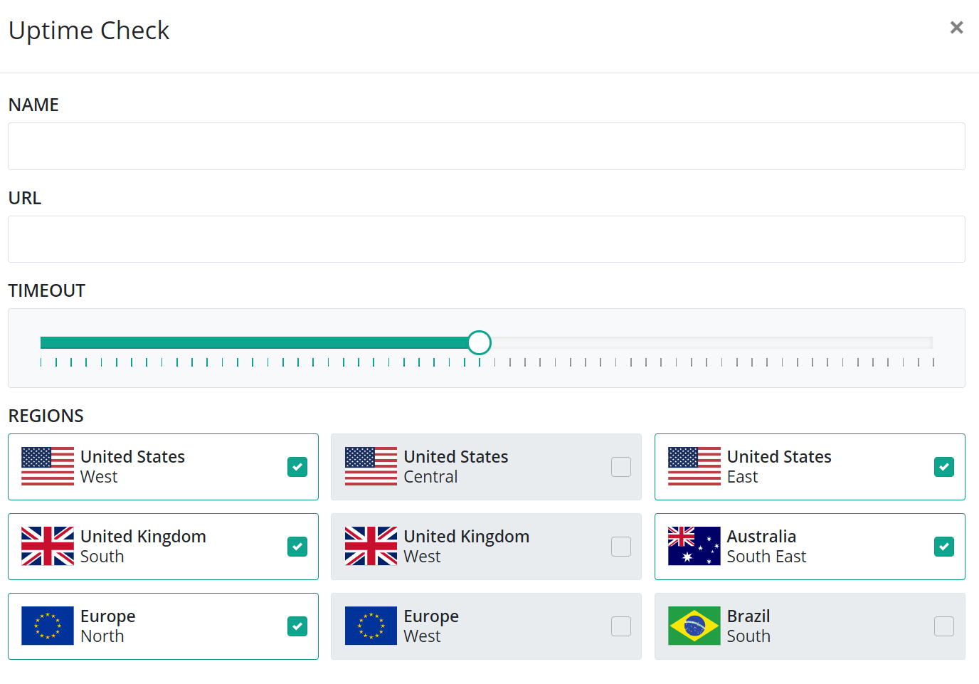Screen dimensions: 979x684
Task: Click the United Kingdom West flag icon
Action: click(370, 547)
